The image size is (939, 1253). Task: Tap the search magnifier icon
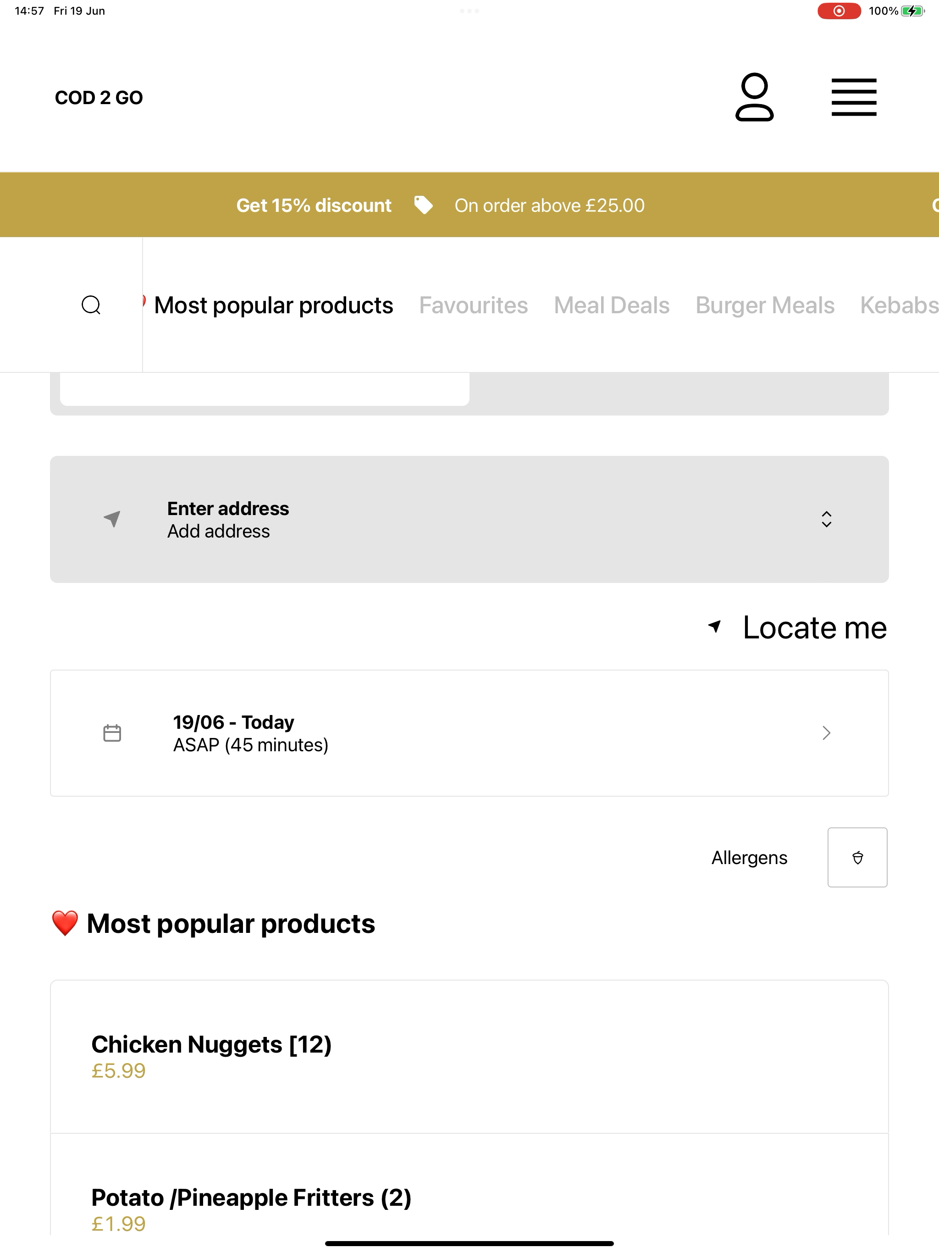(91, 305)
